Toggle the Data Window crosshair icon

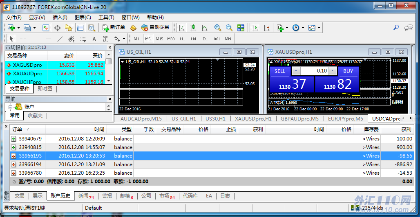[57, 28]
